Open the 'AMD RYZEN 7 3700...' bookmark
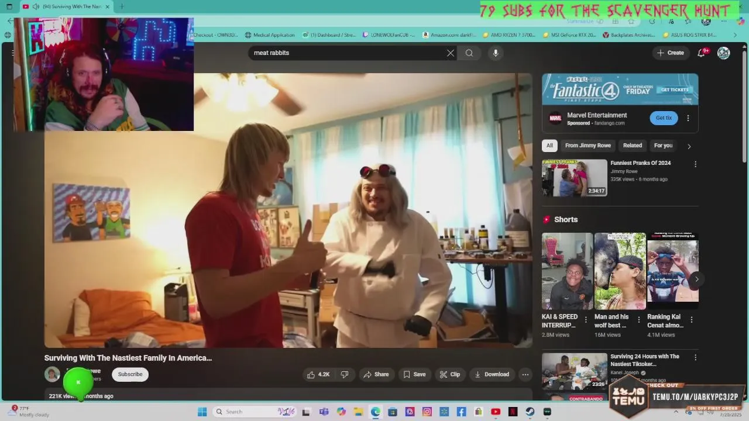Screen dimensions: 749x421 coord(509,35)
